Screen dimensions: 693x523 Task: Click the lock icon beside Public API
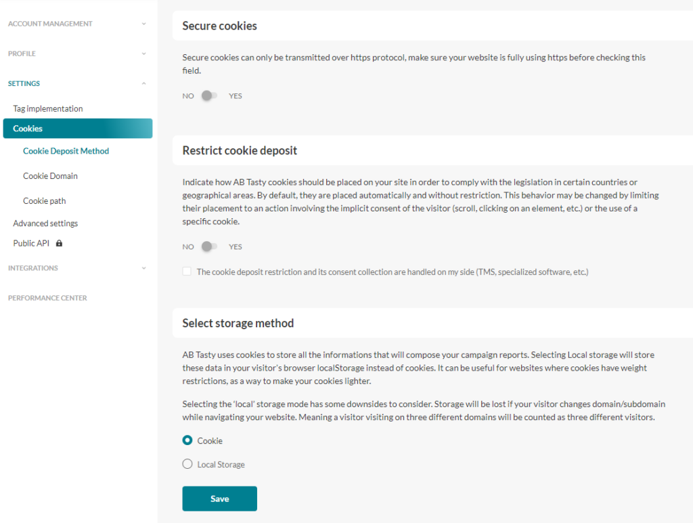pos(60,243)
